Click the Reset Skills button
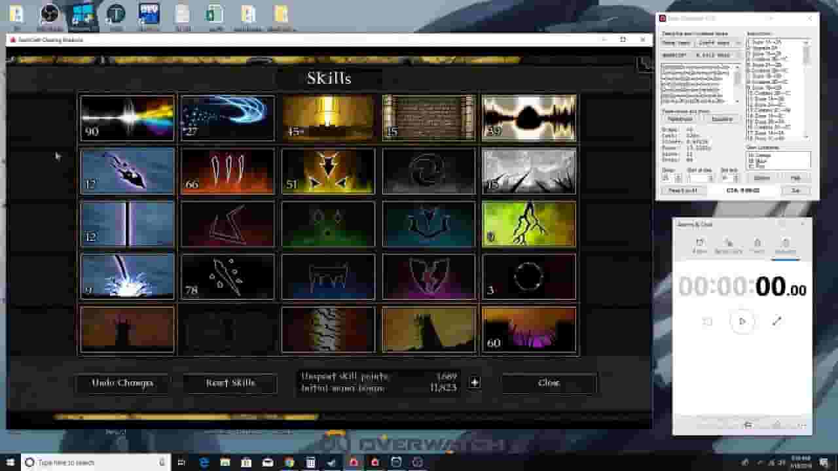The image size is (838, 471). (230, 383)
